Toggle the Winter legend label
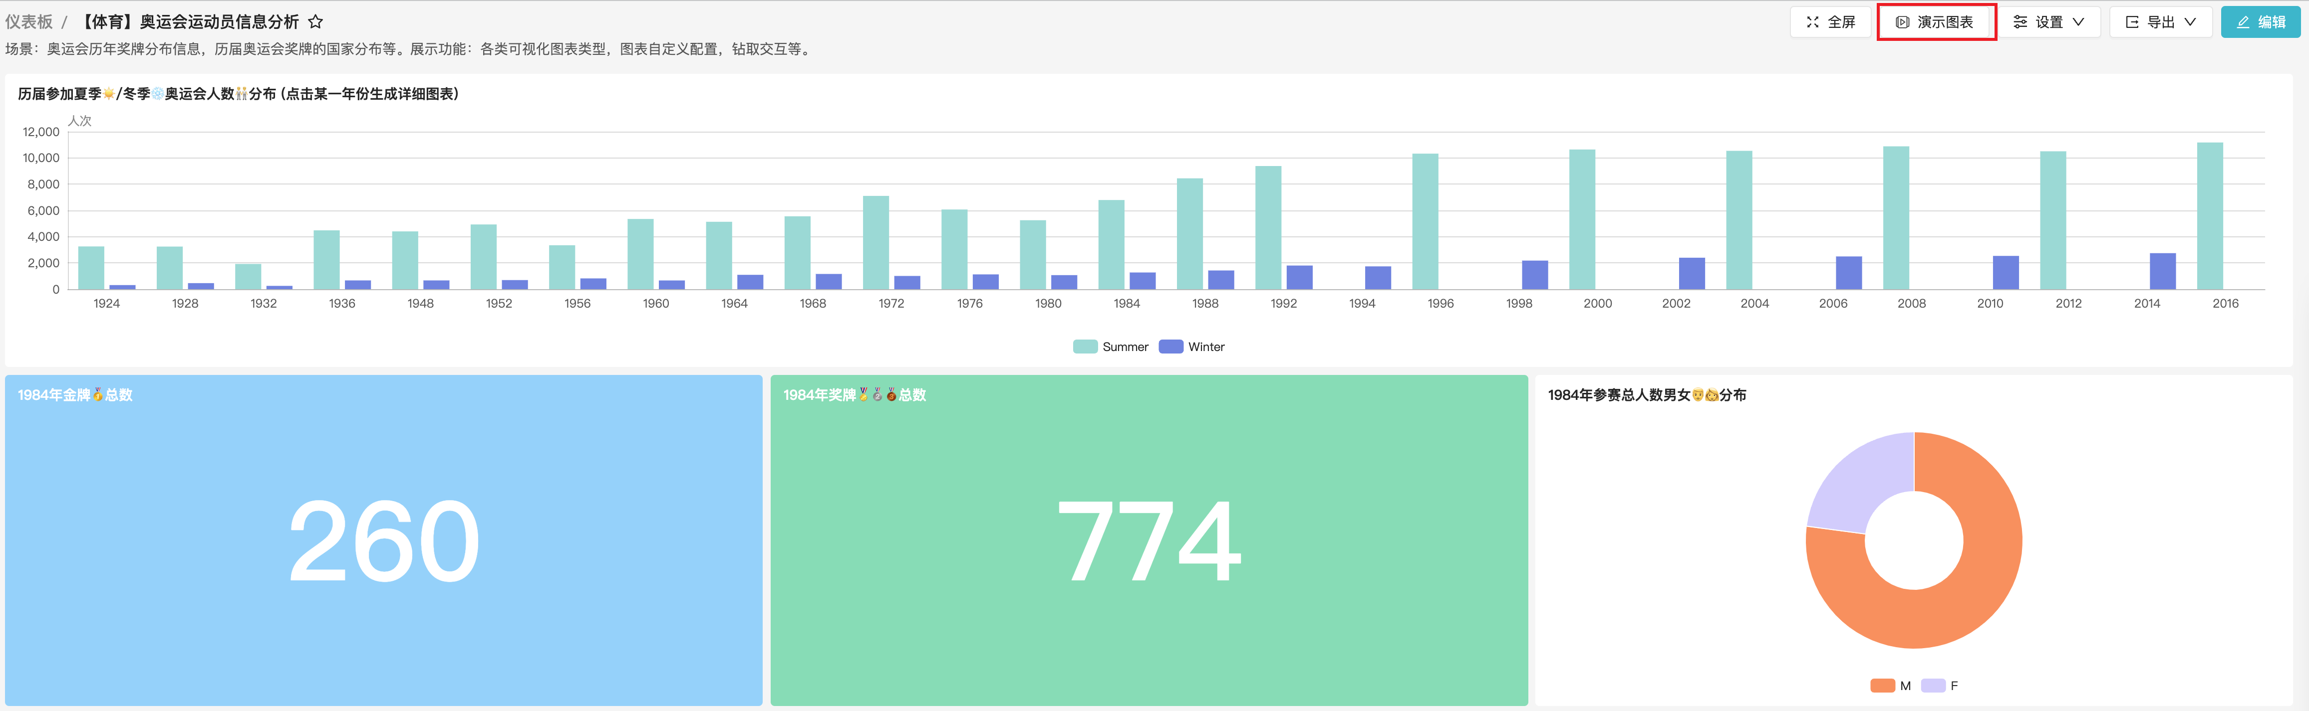Viewport: 2309px width, 711px height. click(1206, 347)
